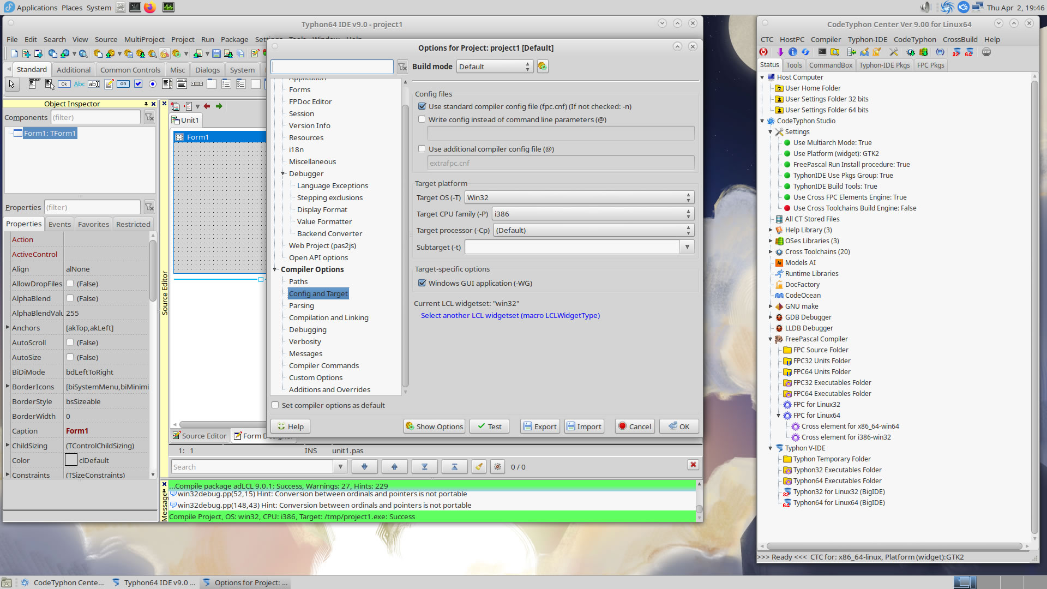The image size is (1047, 589).
Task: Open the Target CPU family dropdown
Action: point(592,214)
